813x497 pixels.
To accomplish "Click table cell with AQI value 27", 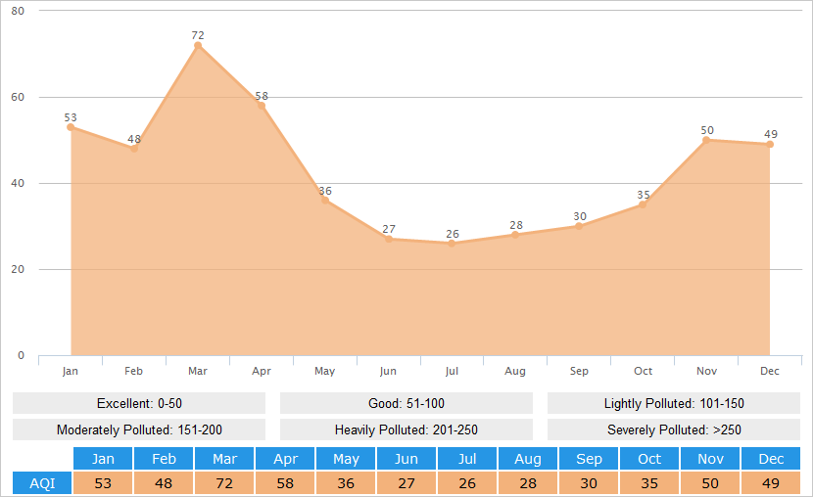I will [406, 483].
